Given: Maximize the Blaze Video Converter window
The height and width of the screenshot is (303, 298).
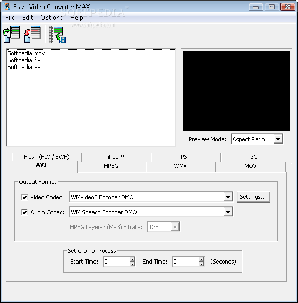Looking at the screenshot, I should click(x=272, y=7).
